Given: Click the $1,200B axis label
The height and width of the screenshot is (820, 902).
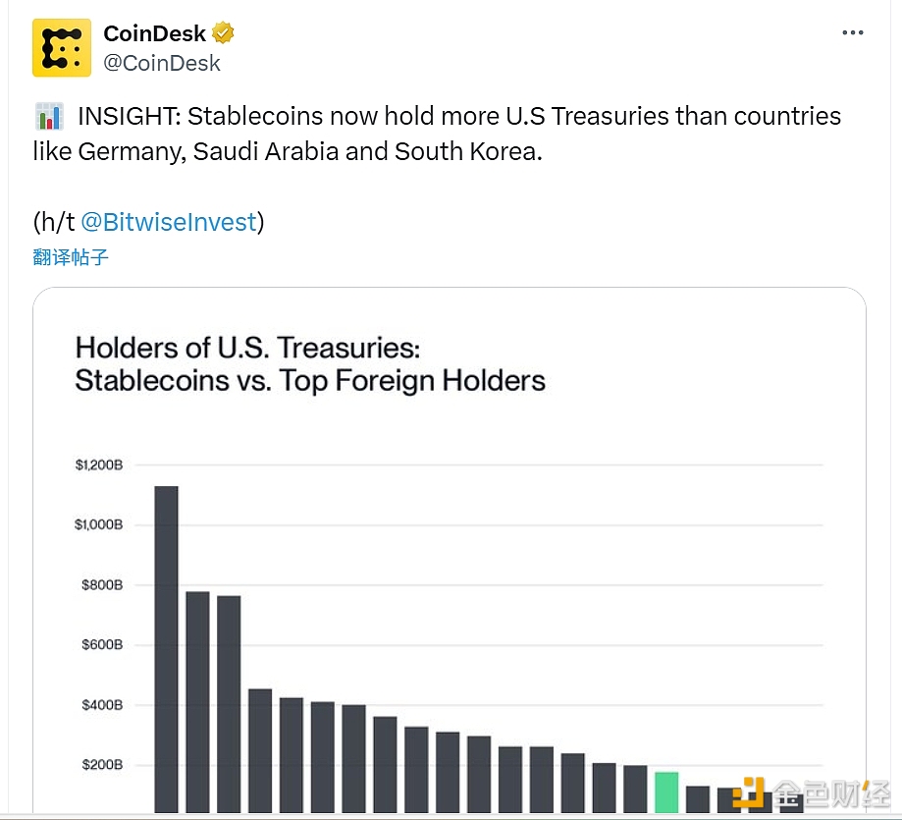Looking at the screenshot, I should click(x=99, y=465).
